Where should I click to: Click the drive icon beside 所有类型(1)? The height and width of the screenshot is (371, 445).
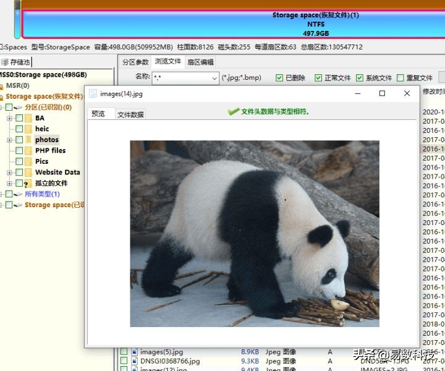tap(18, 194)
